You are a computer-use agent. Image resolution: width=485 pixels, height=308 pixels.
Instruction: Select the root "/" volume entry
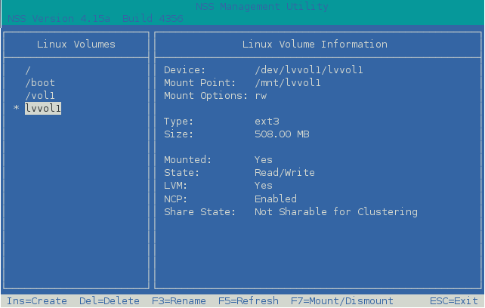(x=28, y=69)
